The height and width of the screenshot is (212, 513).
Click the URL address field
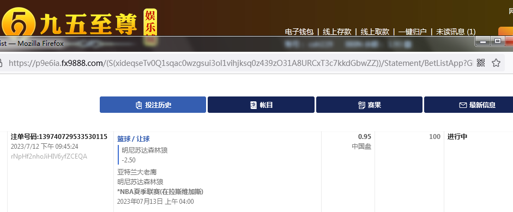pos(240,63)
